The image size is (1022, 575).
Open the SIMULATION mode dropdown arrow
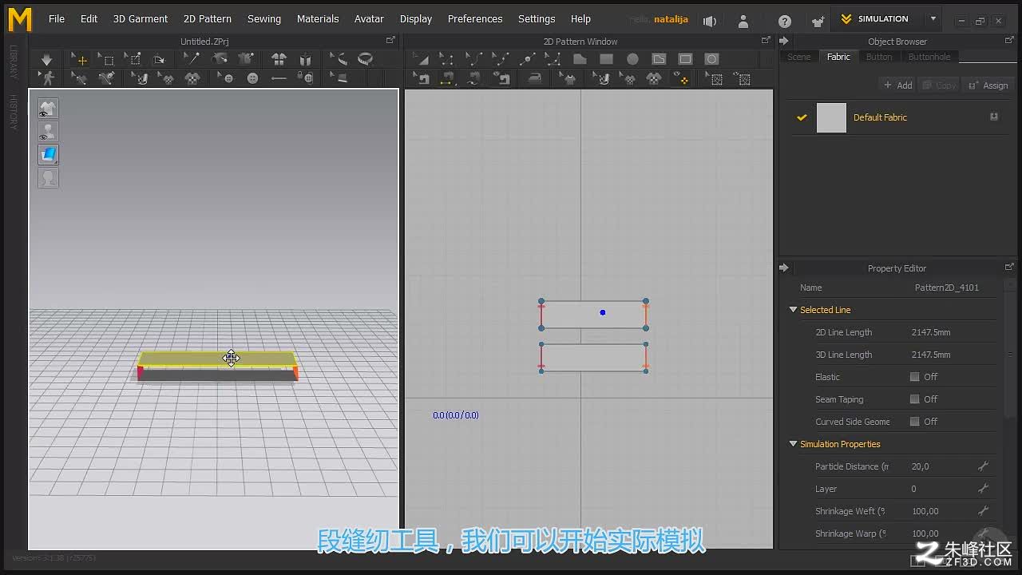(x=933, y=19)
